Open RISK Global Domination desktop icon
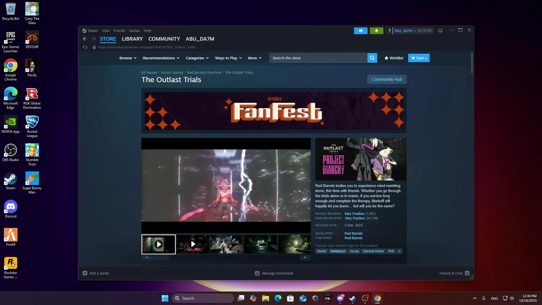 [x=32, y=98]
